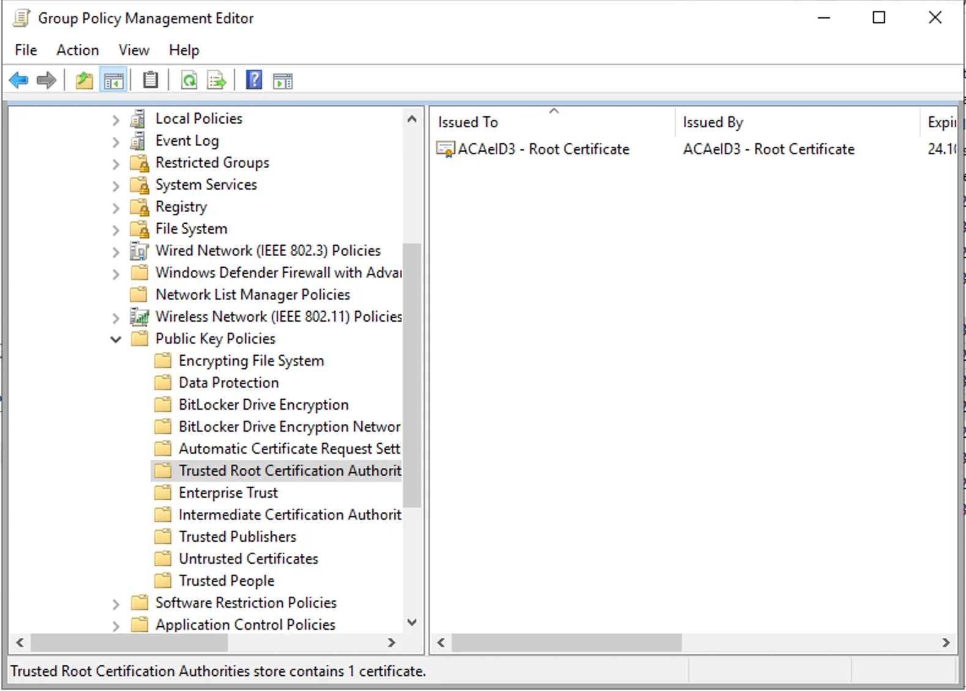Click the tree pane vertical scrollbar thumb
The width and height of the screenshot is (966, 691).
click(413, 374)
